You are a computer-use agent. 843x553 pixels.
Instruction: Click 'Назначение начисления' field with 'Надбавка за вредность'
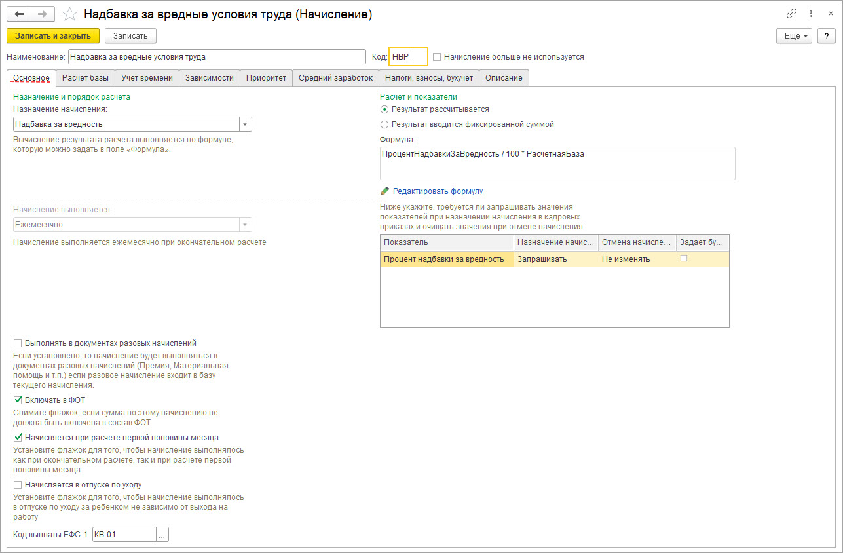[x=126, y=124]
